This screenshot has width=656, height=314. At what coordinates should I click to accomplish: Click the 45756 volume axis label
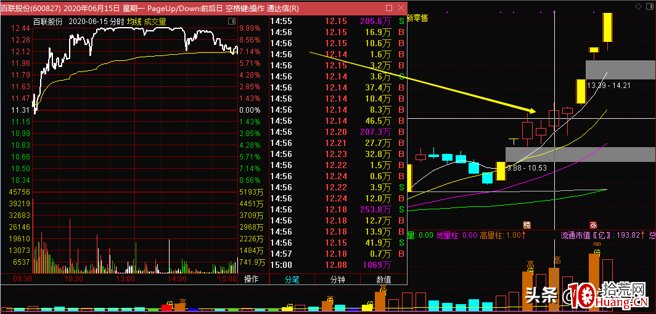point(21,192)
